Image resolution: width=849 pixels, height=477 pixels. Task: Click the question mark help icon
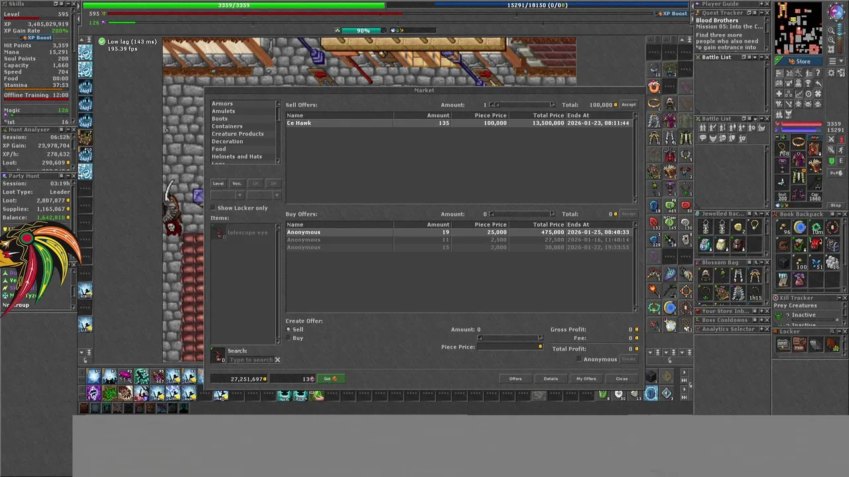click(x=818, y=74)
